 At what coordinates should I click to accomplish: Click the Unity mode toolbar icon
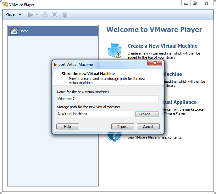click(64, 15)
